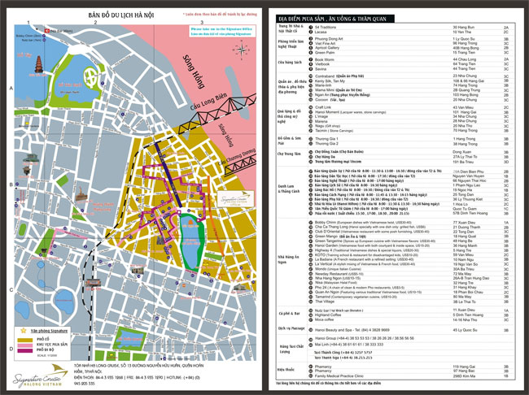The height and width of the screenshot is (395, 529).
Task: Click the blue 'Please take me to the Signature Office' box
Action: (x=221, y=32)
